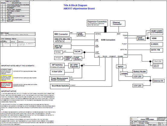Select the USB Host (Type A) block

pos(62,46)
